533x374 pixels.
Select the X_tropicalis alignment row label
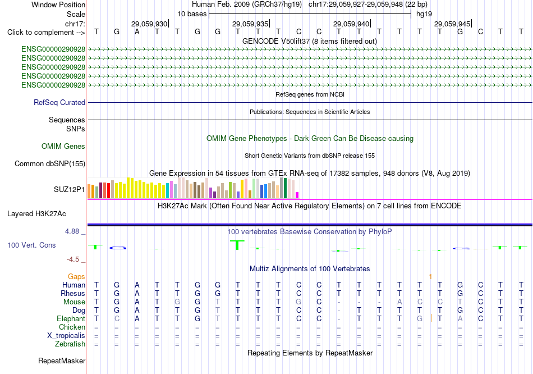click(66, 336)
